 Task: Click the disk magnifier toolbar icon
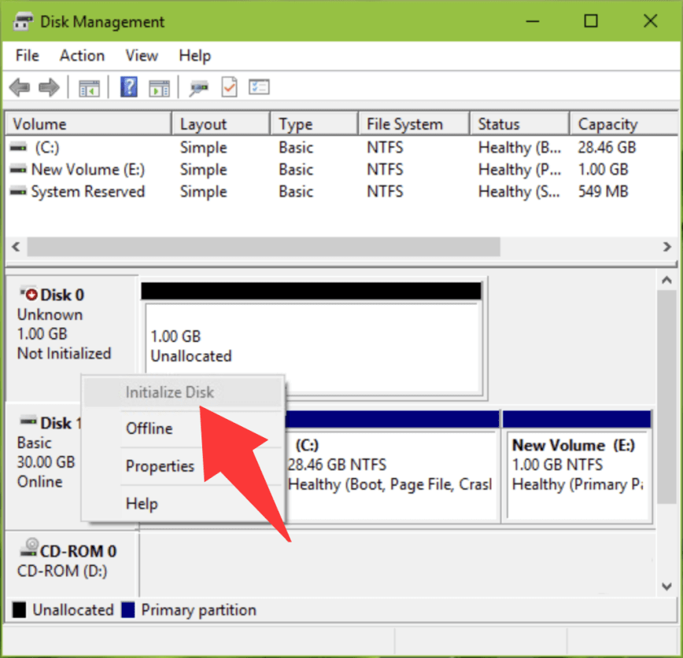tap(200, 86)
